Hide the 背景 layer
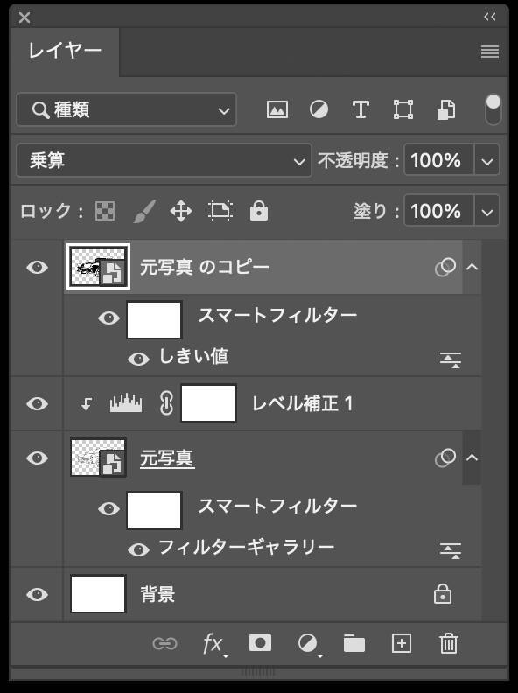The height and width of the screenshot is (693, 518). pyautogui.click(x=37, y=594)
